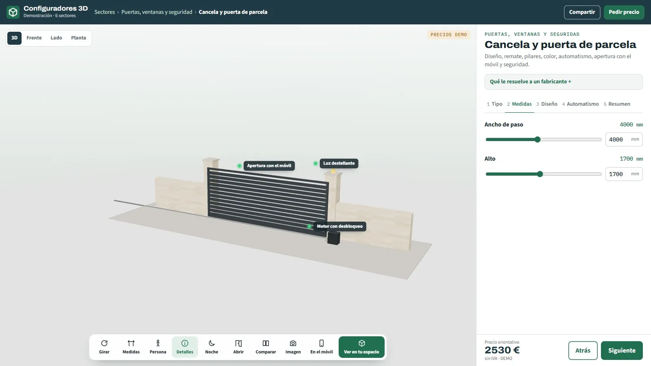Expand Qué le resuelve a un fabricante

pyautogui.click(x=564, y=82)
